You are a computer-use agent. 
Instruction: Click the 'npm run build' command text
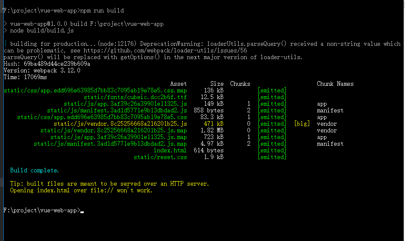tap(102, 10)
